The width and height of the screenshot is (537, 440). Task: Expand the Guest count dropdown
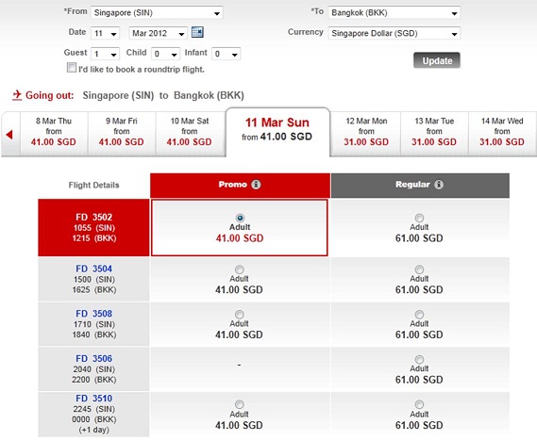tap(105, 54)
